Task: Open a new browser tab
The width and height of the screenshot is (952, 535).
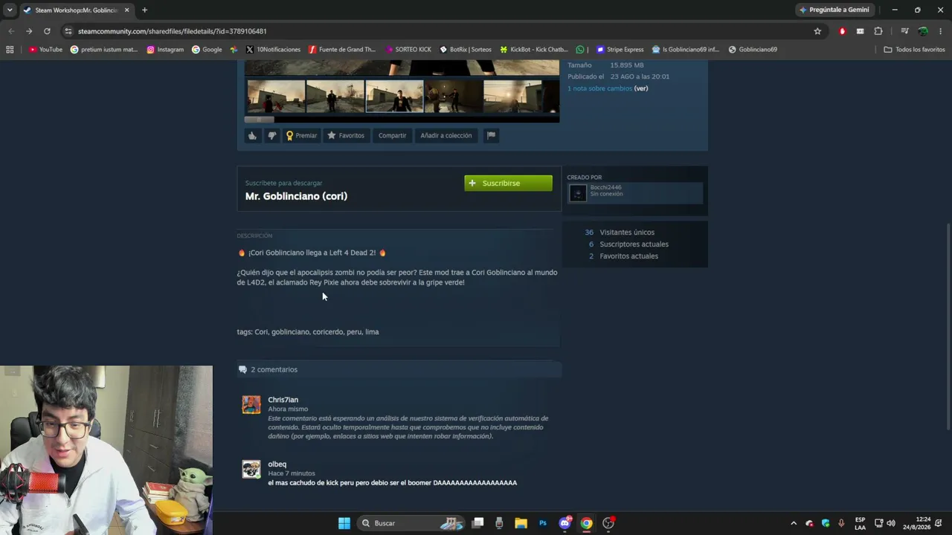Action: click(144, 10)
